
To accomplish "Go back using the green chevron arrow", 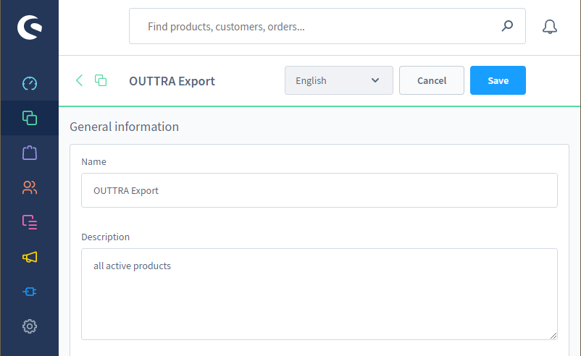I will [79, 80].
